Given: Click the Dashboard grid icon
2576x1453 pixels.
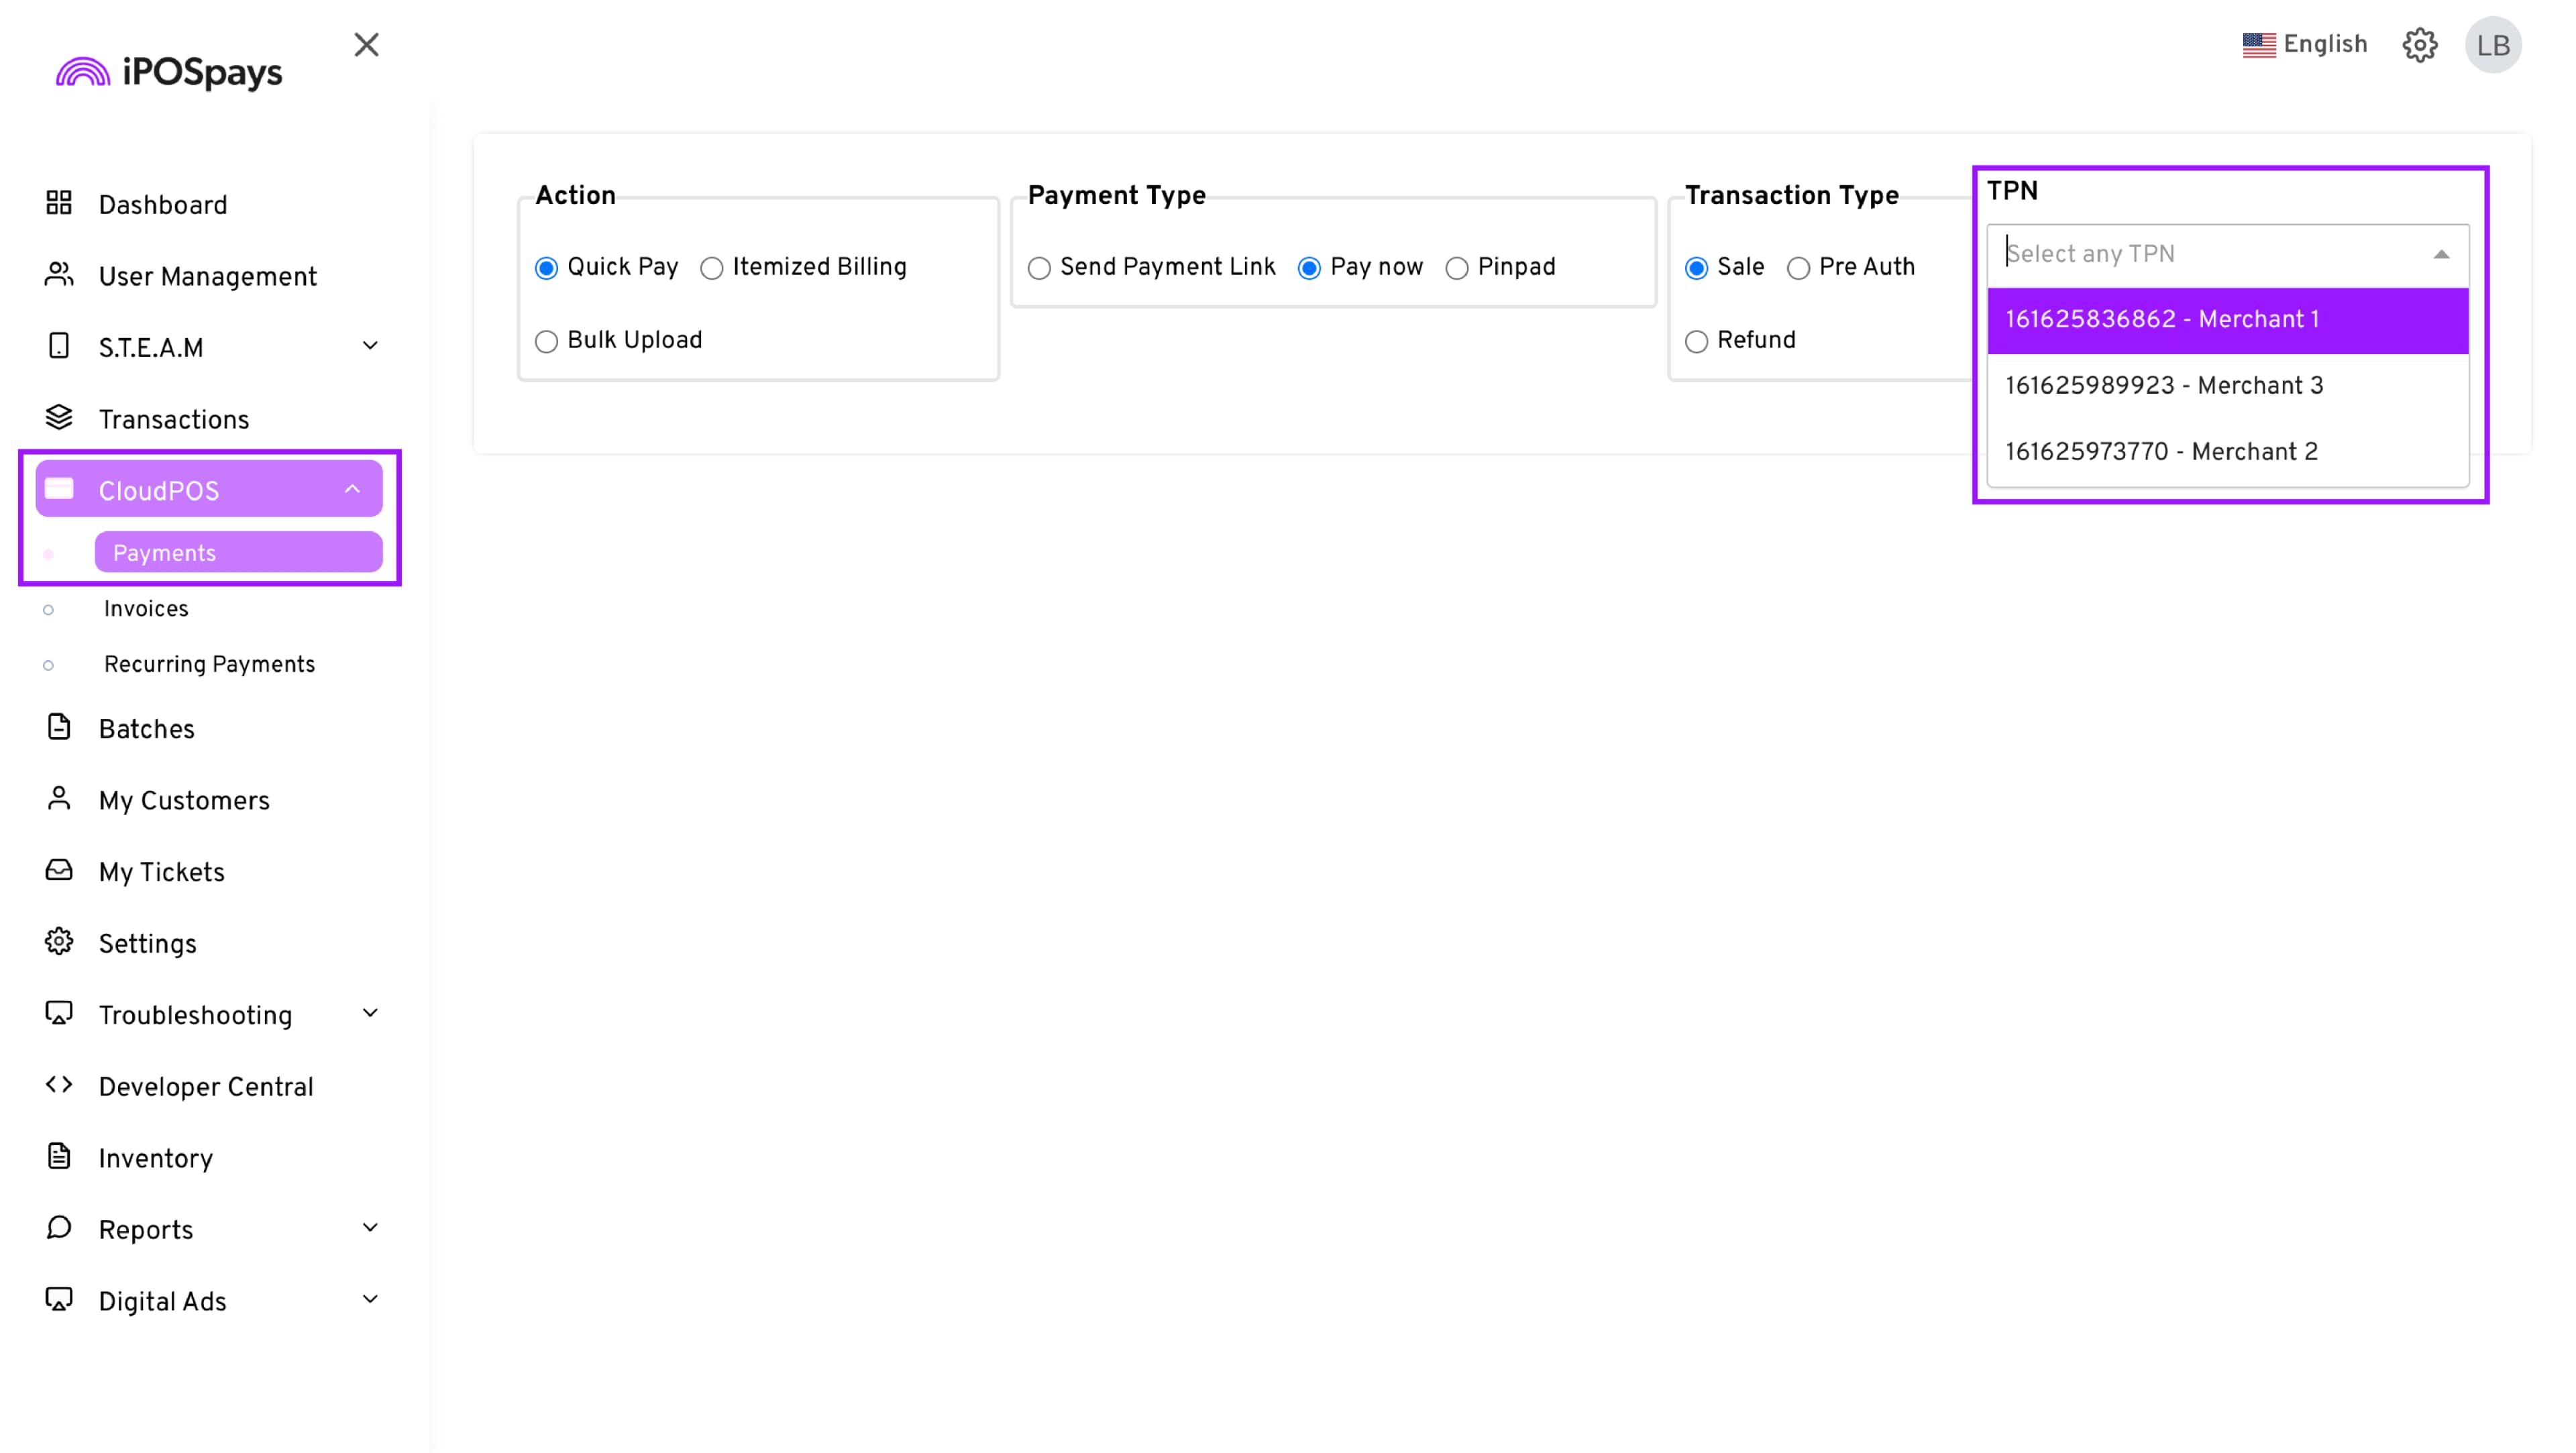Looking at the screenshot, I should tap(59, 204).
